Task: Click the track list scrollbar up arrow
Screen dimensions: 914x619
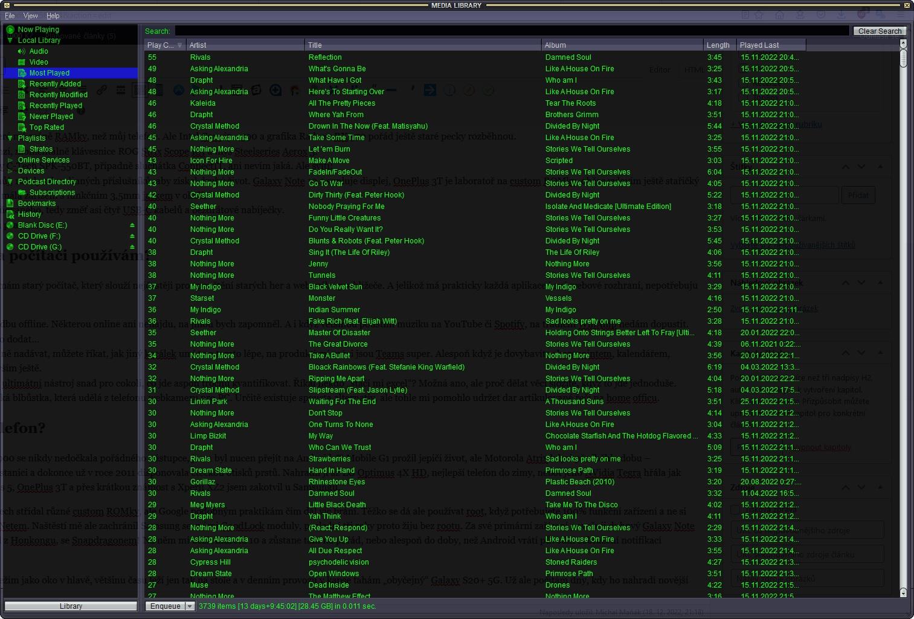Action: (903, 43)
